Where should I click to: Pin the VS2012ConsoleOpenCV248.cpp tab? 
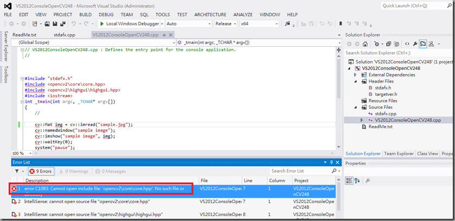click(164, 35)
